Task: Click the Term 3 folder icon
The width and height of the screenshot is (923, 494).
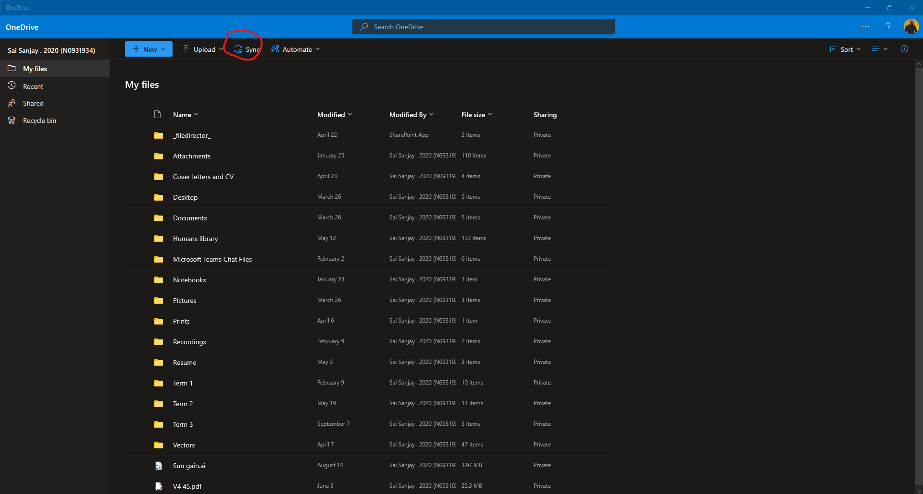Action: coord(159,424)
